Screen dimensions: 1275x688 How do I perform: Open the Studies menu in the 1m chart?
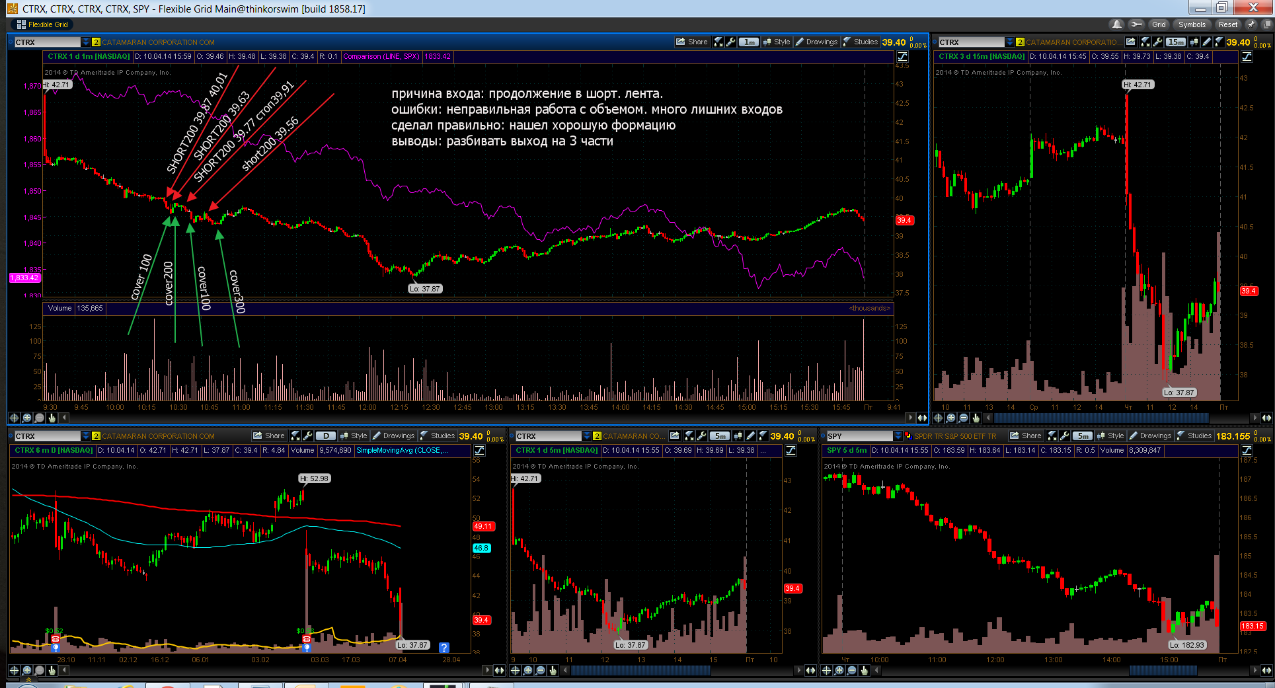coord(861,42)
